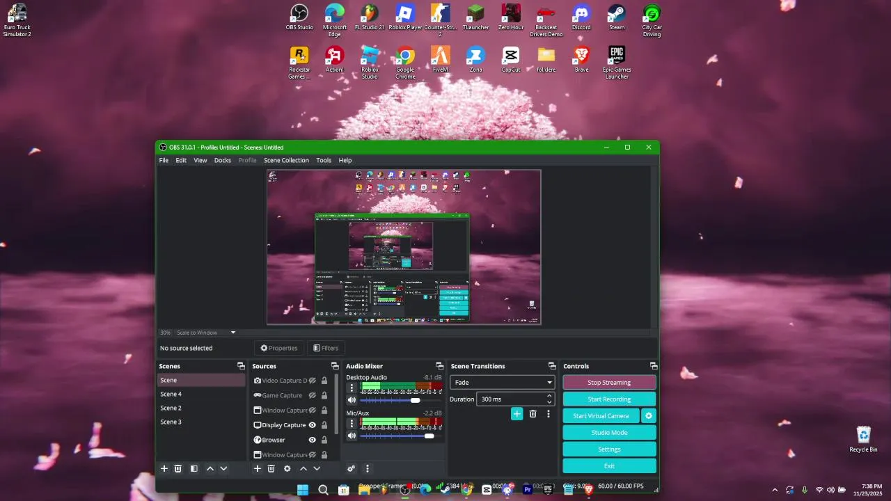Delete the selected source with the Sources trash icon
Image resolution: width=891 pixels, height=501 pixels.
click(271, 469)
